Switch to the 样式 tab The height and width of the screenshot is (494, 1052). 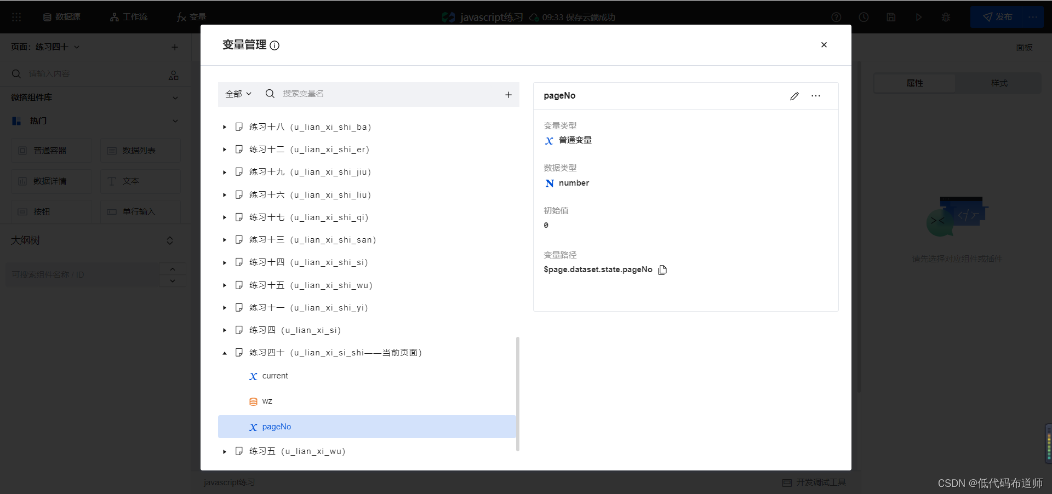tap(999, 83)
